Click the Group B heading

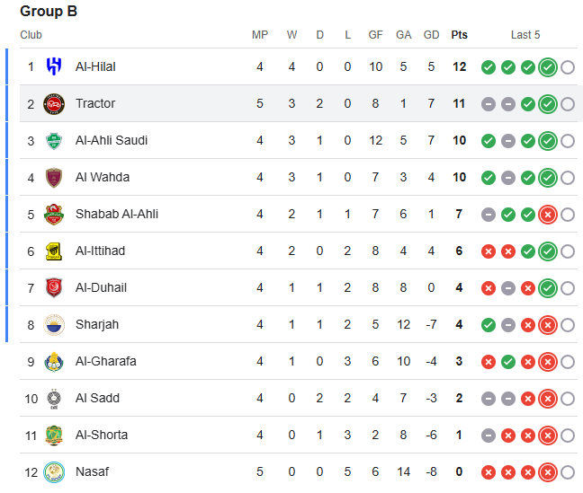(49, 12)
